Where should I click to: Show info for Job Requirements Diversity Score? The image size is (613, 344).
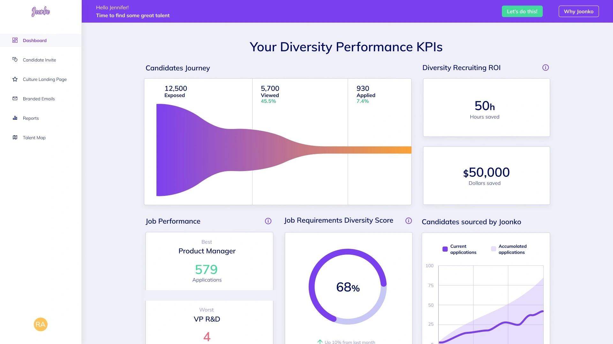click(408, 221)
